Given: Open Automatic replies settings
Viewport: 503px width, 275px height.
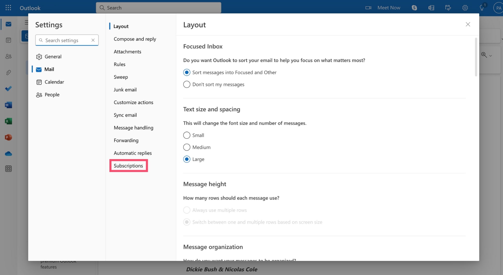Looking at the screenshot, I should pyautogui.click(x=133, y=153).
